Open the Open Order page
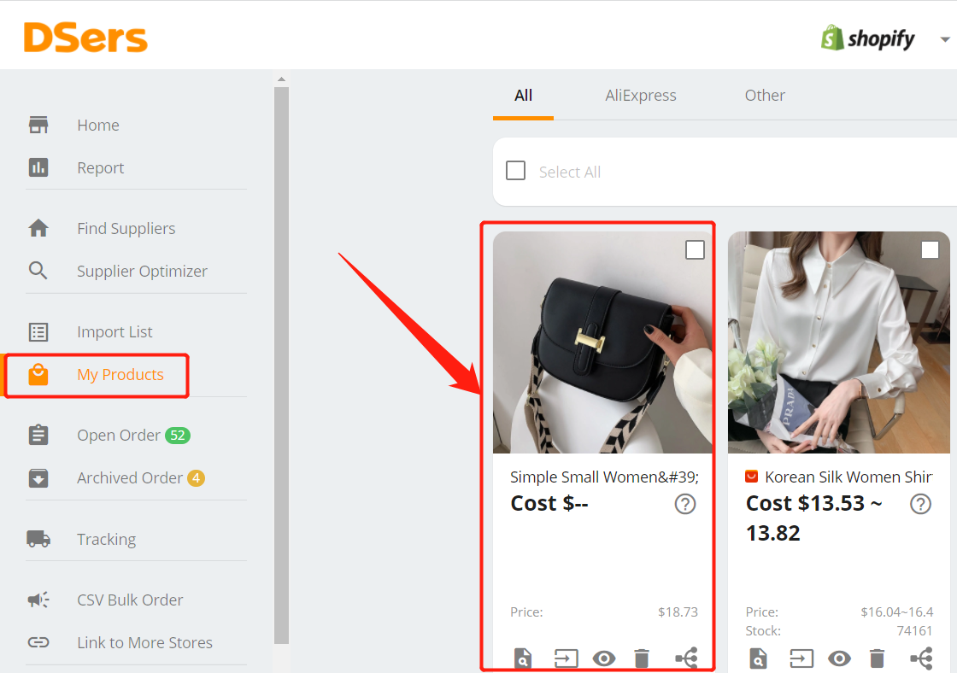 (119, 435)
